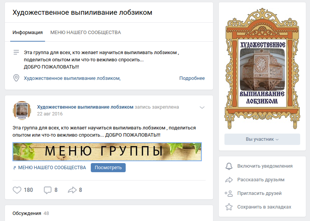Expand the pinned post options chevron
This screenshot has height=221, width=310.
(202, 107)
